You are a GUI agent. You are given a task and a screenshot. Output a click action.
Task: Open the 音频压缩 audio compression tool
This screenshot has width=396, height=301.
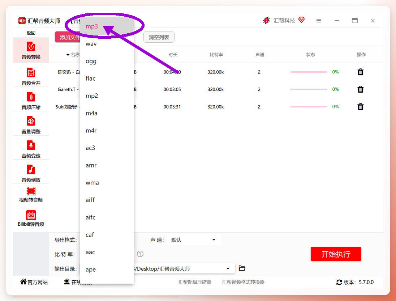click(x=31, y=101)
